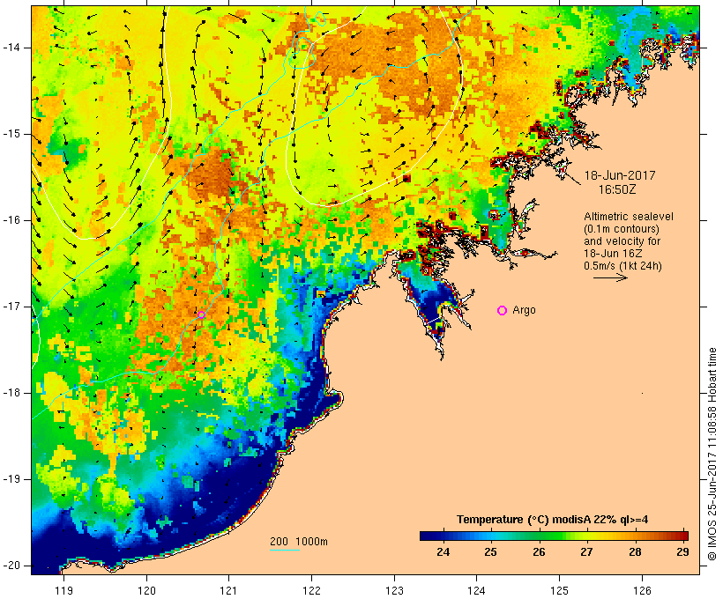Click the color bar label '25'
The width and height of the screenshot is (723, 599).
tap(491, 552)
